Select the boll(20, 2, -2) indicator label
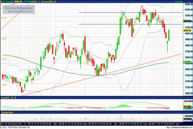The image size is (193, 129). pyautogui.click(x=40, y=2)
